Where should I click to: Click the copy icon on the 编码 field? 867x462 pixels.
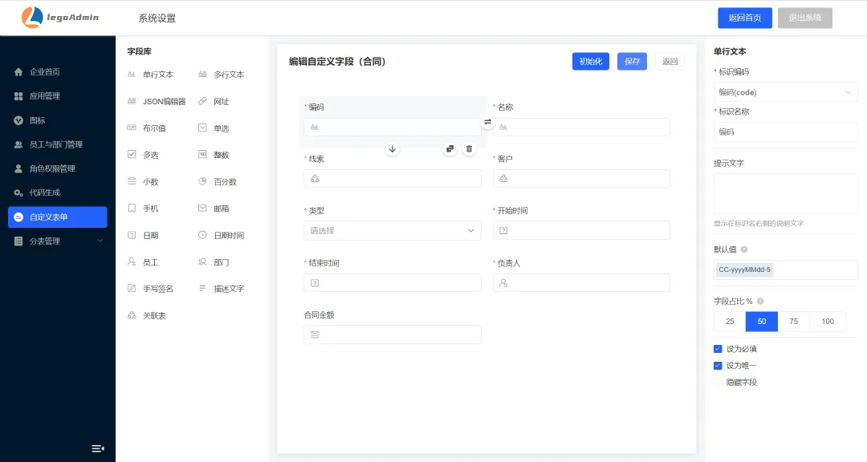click(x=450, y=149)
